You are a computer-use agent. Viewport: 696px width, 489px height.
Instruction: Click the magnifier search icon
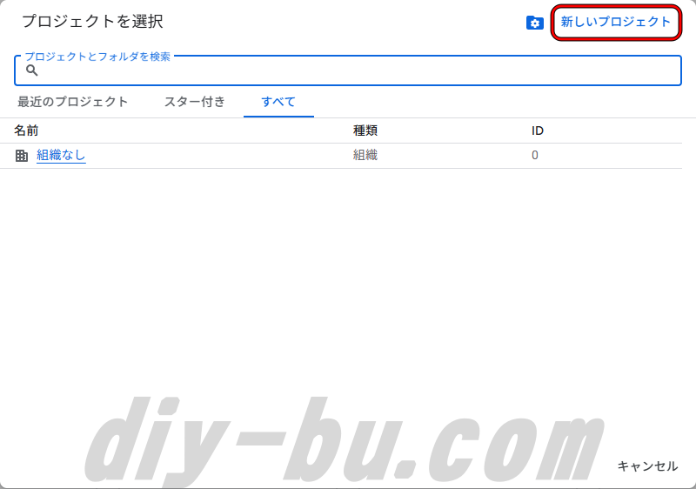tap(31, 70)
